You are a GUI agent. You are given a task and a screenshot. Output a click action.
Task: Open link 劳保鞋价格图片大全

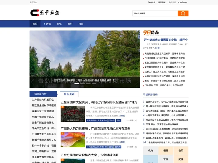pos(165,67)
